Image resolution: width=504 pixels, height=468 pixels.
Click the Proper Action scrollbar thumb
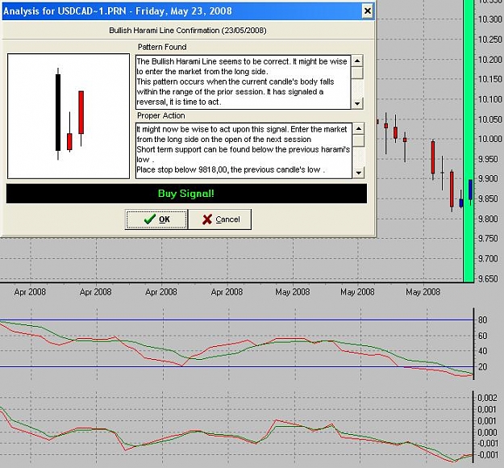click(x=358, y=140)
